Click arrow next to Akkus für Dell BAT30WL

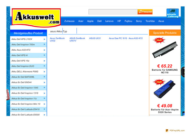[44, 77]
